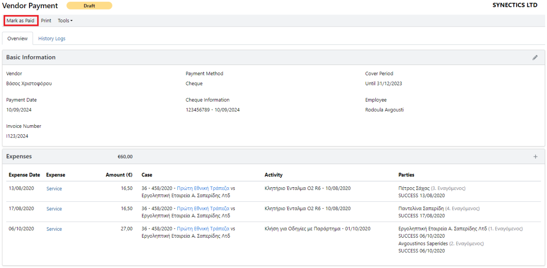Image resolution: width=547 pixels, height=268 pixels.
Task: Open Πρώτη Εθνική Τράπεζα link in first row
Action: point(203,188)
